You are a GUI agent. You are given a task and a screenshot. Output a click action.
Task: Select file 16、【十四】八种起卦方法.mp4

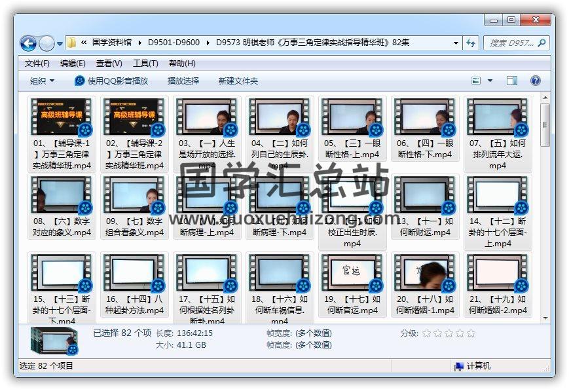[134, 285]
